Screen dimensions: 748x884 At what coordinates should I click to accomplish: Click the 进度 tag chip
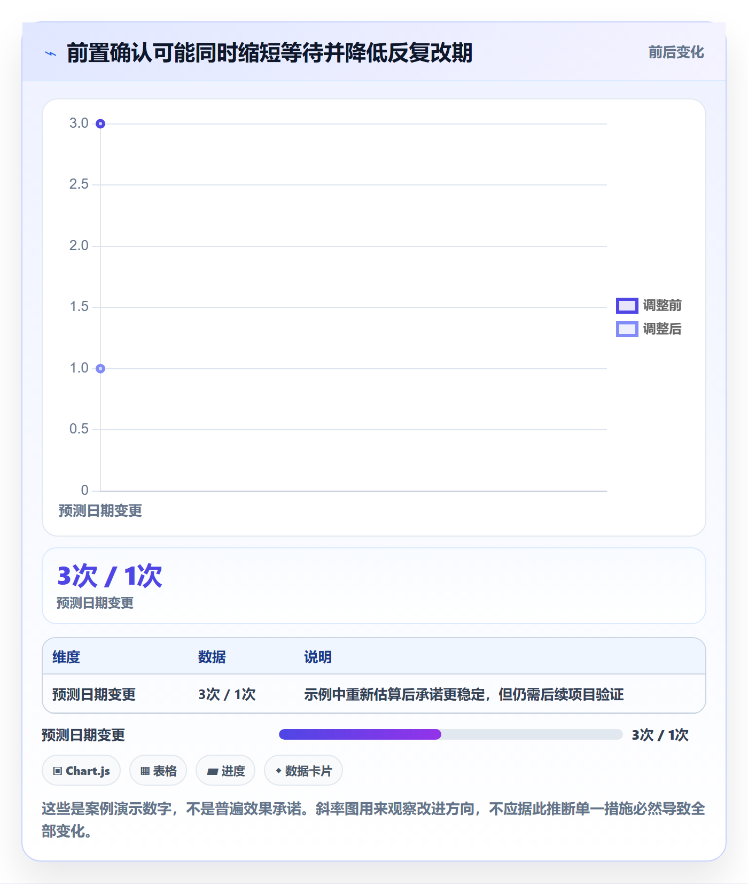225,770
